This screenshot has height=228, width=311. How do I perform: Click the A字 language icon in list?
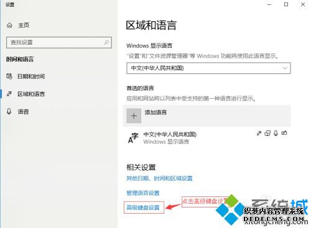[133, 138]
